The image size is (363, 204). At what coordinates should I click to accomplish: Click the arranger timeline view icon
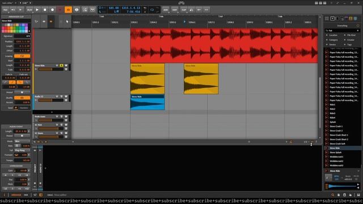click(44, 22)
